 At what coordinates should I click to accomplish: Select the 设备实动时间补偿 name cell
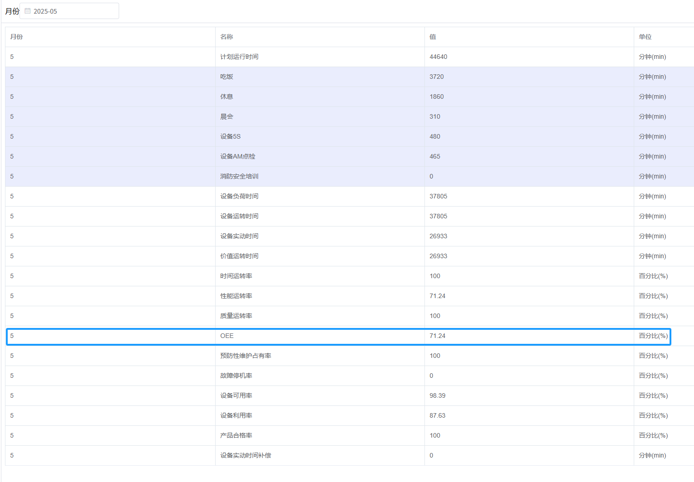pyautogui.click(x=246, y=455)
